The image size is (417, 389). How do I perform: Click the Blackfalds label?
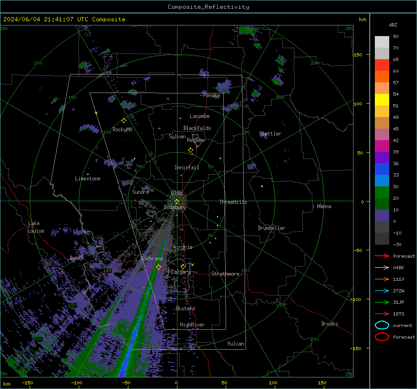point(197,128)
